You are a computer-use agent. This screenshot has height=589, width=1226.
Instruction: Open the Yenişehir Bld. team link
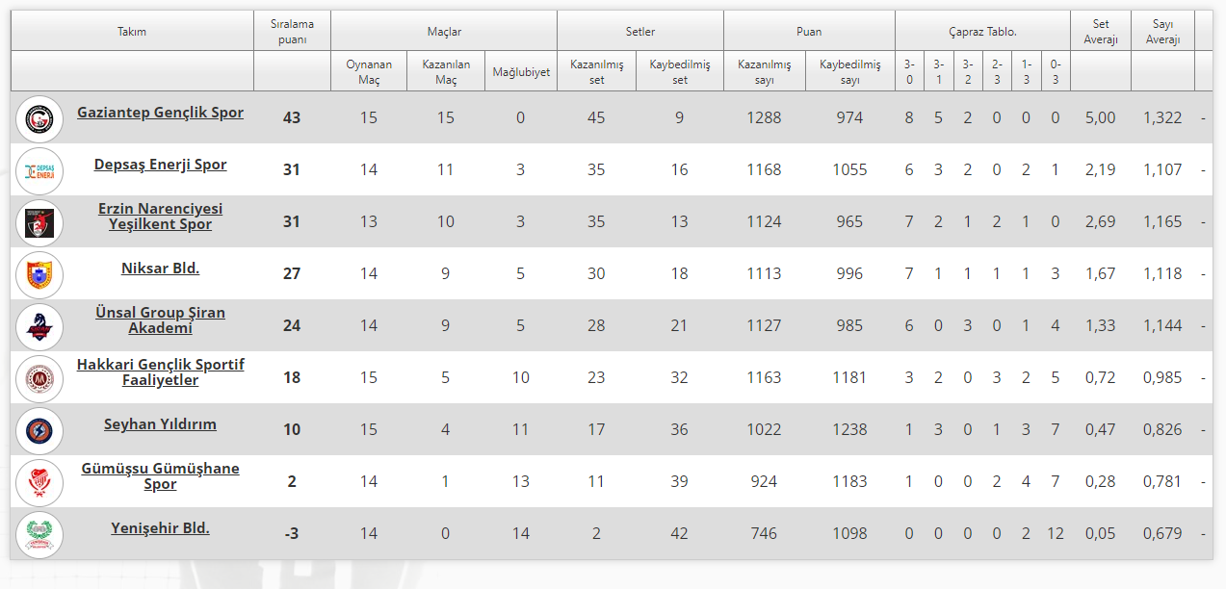click(x=160, y=528)
